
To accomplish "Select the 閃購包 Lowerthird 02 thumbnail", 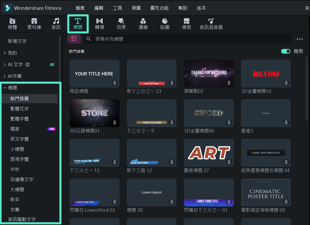I will [x=95, y=192].
